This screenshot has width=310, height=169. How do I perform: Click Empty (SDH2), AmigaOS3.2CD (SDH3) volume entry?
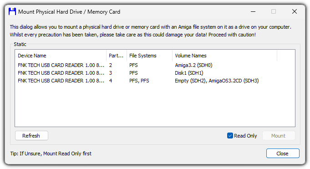click(217, 81)
